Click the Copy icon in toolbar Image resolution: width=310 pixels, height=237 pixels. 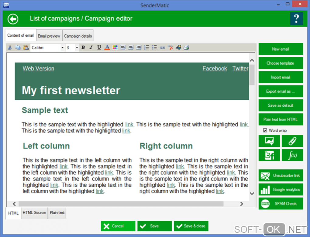click(18, 48)
